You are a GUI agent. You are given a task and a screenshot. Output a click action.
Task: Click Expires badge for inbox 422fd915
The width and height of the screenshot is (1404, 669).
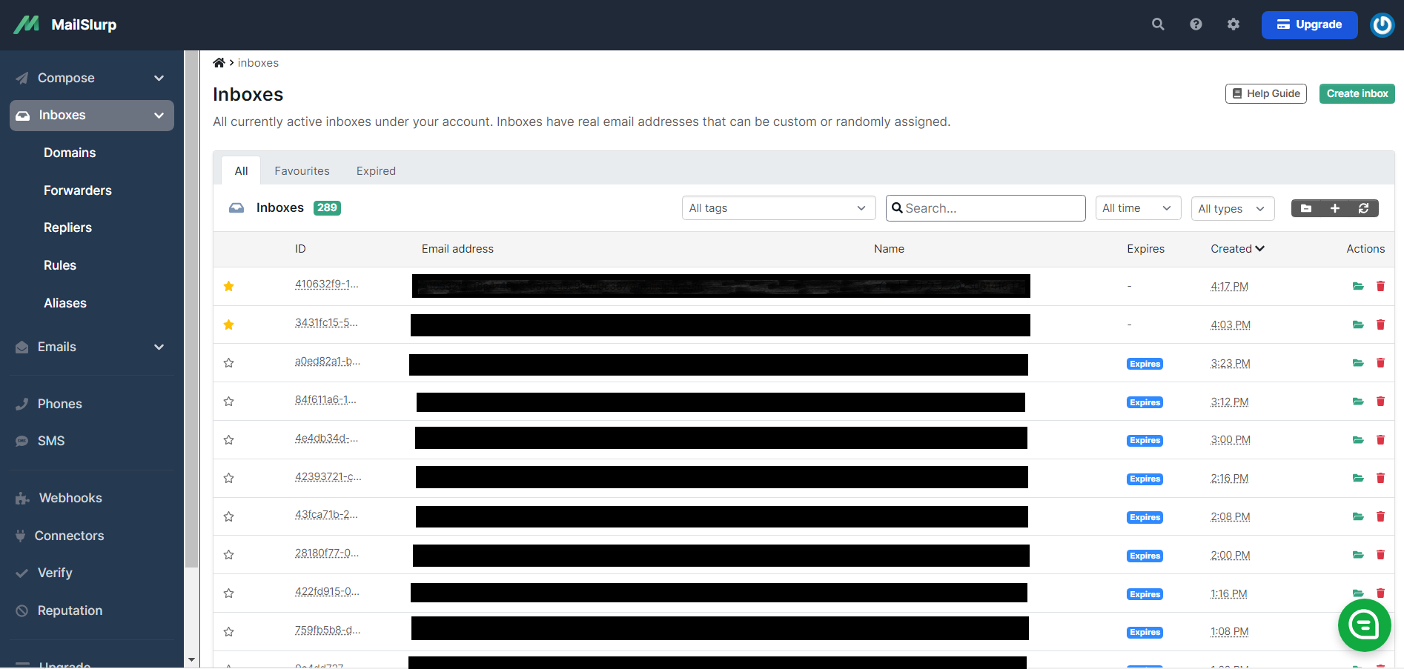pos(1145,594)
